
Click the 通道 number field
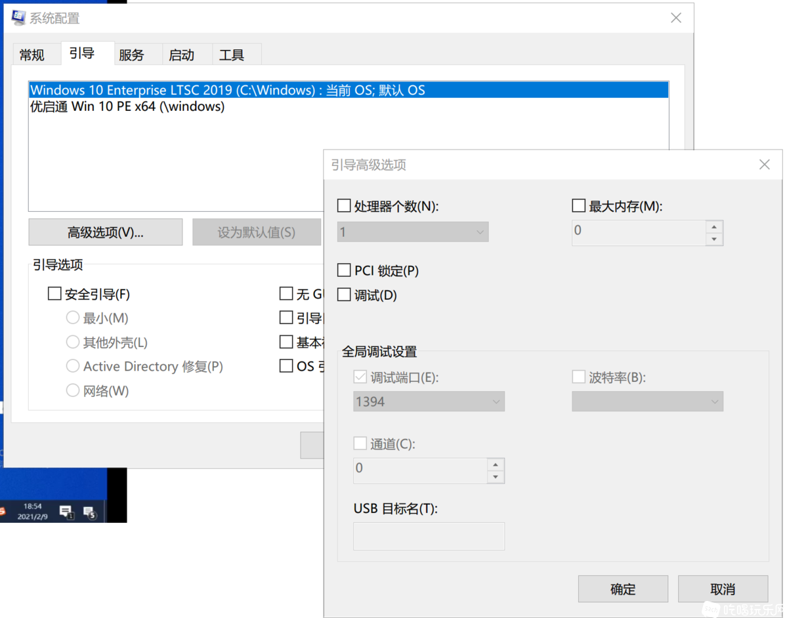pyautogui.click(x=420, y=470)
